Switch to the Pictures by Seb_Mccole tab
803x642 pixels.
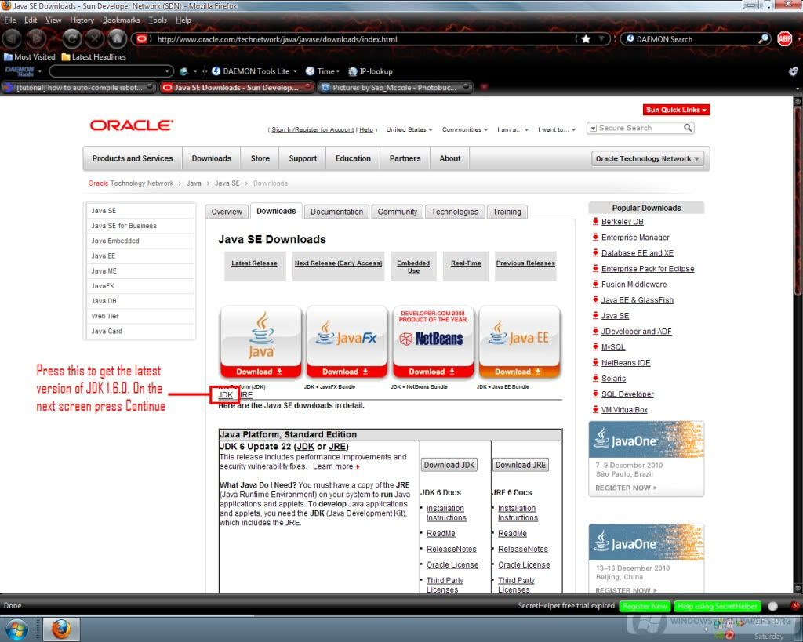coord(395,87)
